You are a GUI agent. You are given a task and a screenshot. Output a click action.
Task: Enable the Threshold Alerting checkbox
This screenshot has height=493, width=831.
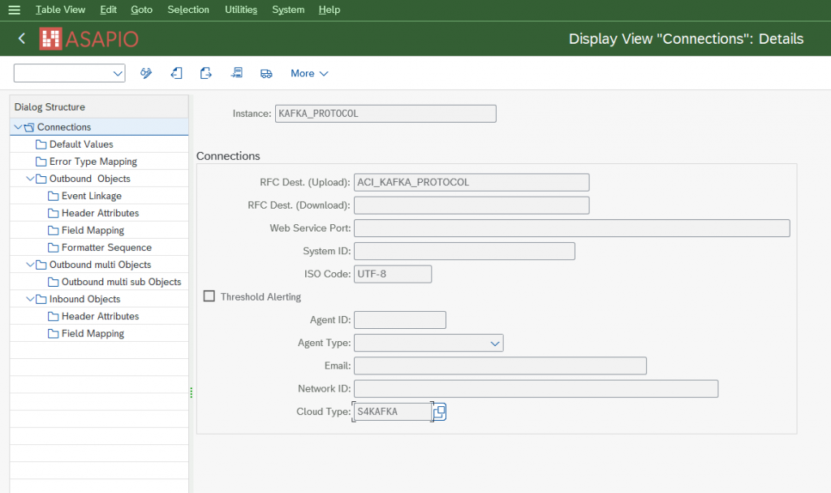(209, 297)
